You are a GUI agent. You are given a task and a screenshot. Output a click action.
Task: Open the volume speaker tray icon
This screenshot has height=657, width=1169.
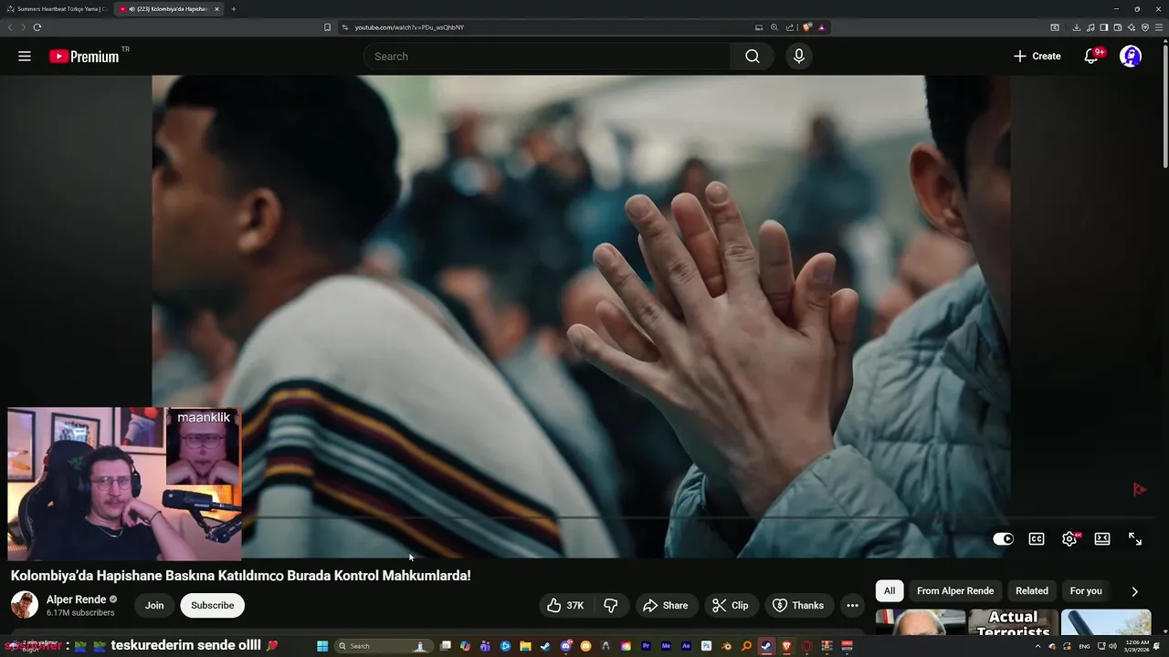coord(1112,646)
